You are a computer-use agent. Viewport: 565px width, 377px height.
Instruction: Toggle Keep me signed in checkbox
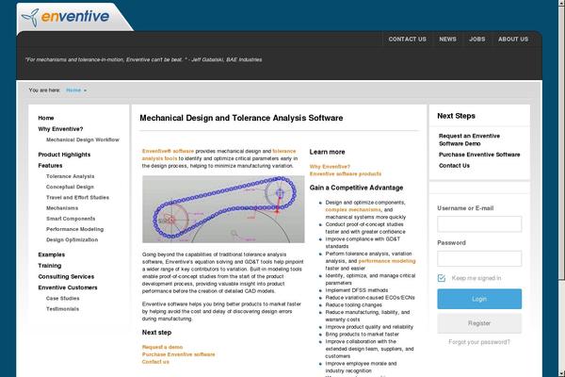click(442, 278)
